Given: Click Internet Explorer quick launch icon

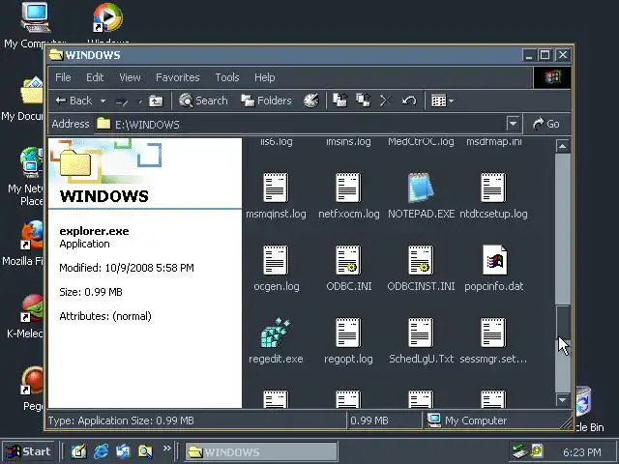Looking at the screenshot, I should [x=101, y=451].
